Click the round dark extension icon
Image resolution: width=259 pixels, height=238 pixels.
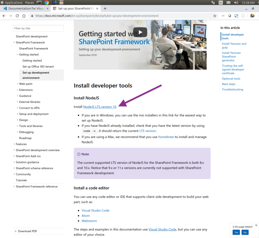click(230, 16)
